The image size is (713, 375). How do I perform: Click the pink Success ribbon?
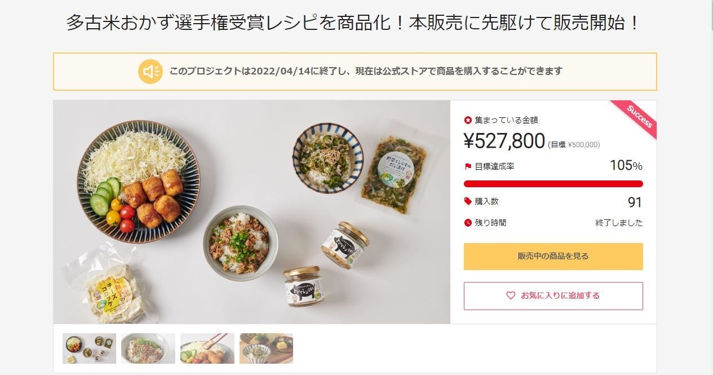(x=639, y=116)
